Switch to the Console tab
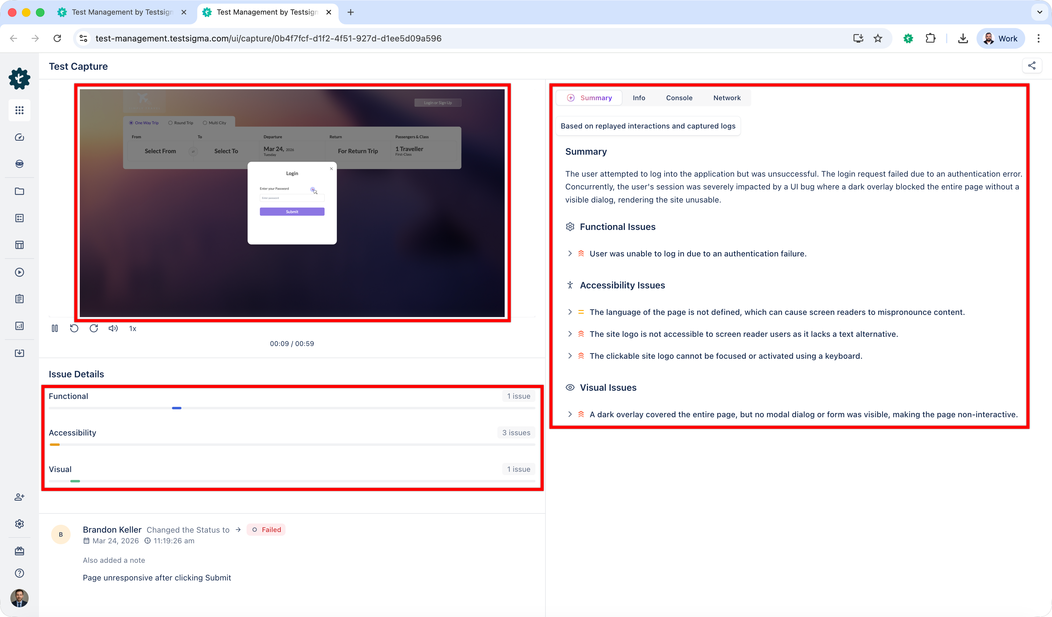This screenshot has height=617, width=1052. point(679,98)
